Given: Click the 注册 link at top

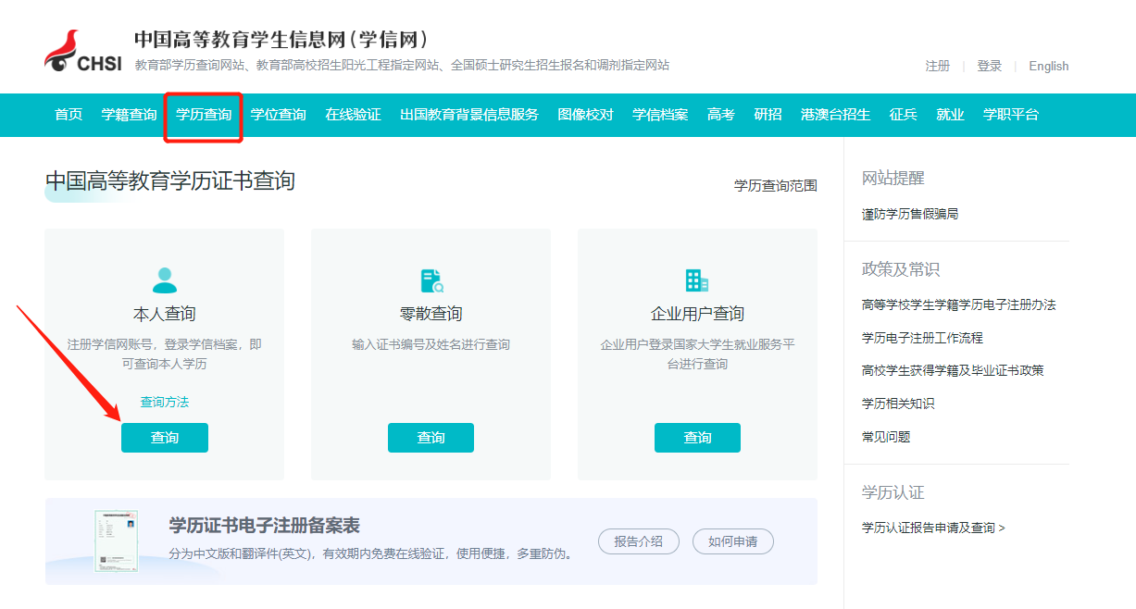Looking at the screenshot, I should point(938,66).
